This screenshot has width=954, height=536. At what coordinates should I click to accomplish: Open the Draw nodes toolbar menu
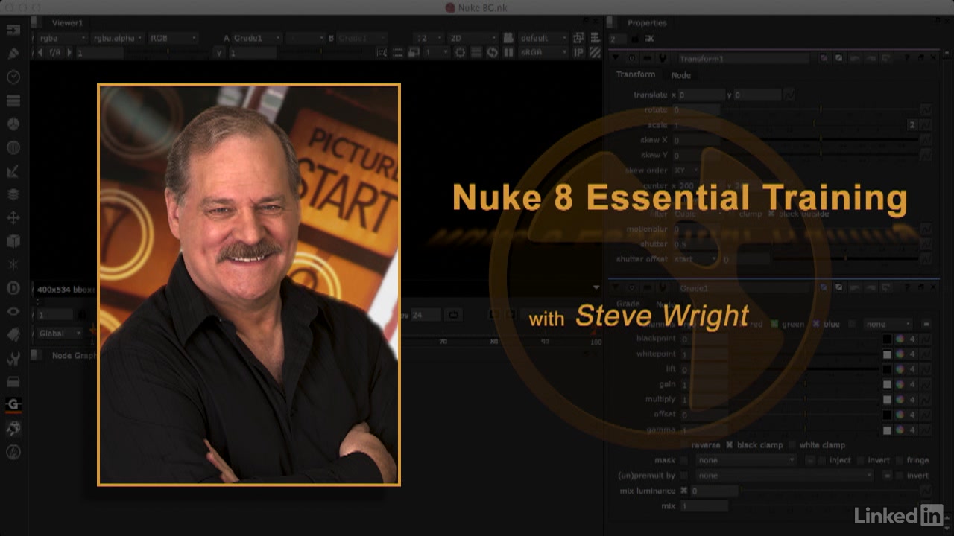tap(13, 54)
